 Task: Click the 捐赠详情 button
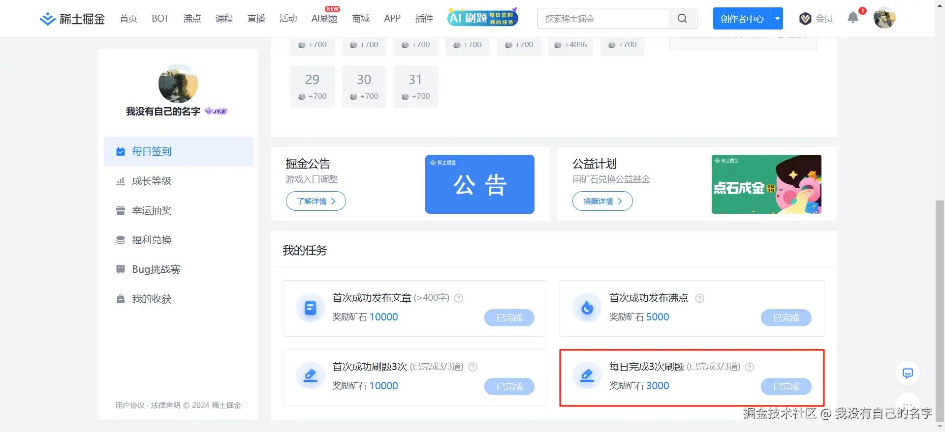[602, 201]
